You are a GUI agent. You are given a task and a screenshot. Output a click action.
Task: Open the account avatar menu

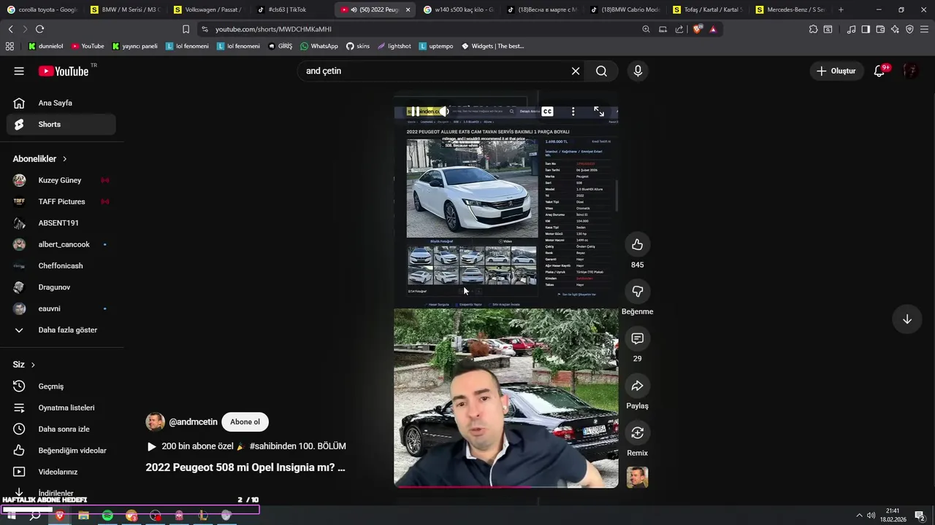(x=910, y=71)
